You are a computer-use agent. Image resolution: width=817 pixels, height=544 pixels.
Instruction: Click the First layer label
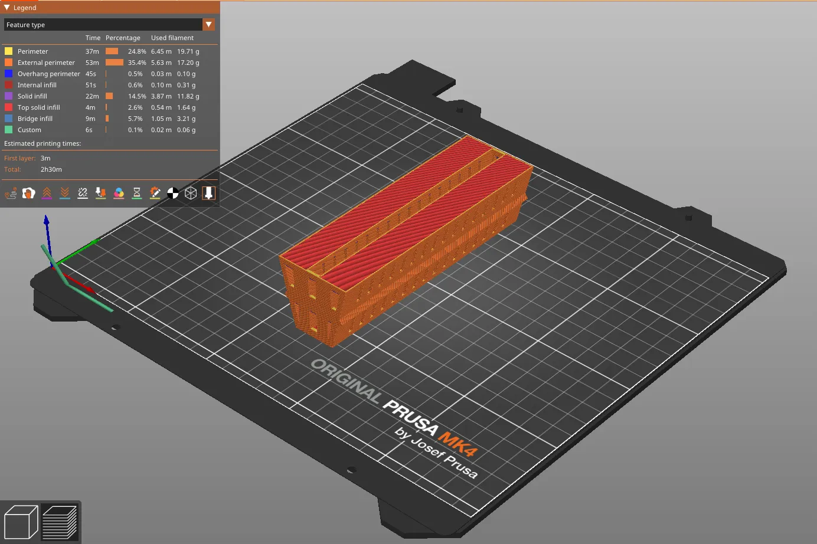pyautogui.click(x=19, y=158)
